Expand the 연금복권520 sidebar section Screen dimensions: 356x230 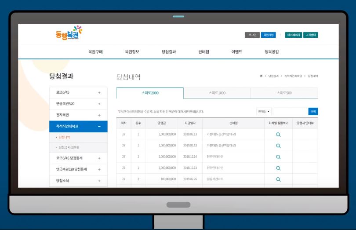(99, 104)
